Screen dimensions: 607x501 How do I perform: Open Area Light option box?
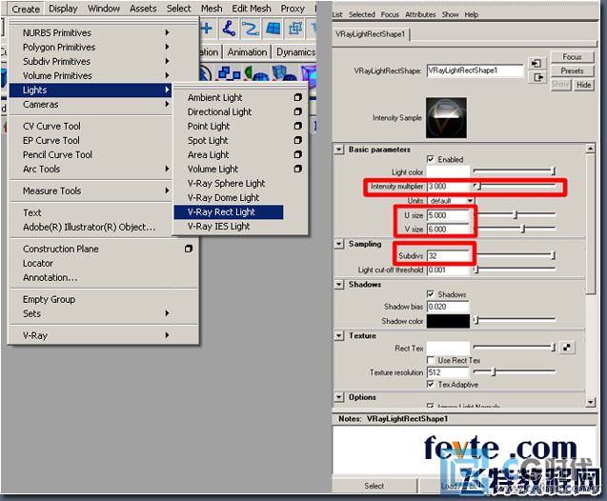297,154
